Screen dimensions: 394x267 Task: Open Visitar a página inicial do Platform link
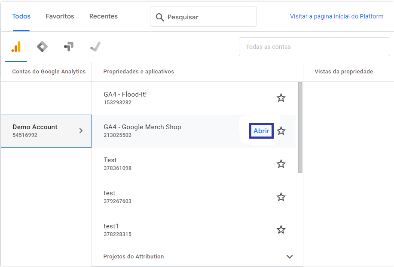pyautogui.click(x=337, y=16)
